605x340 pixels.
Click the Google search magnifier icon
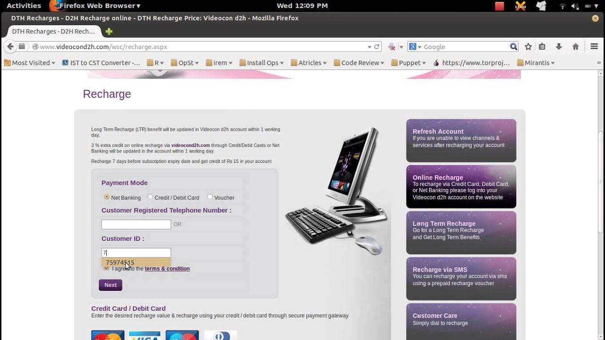pyautogui.click(x=514, y=47)
